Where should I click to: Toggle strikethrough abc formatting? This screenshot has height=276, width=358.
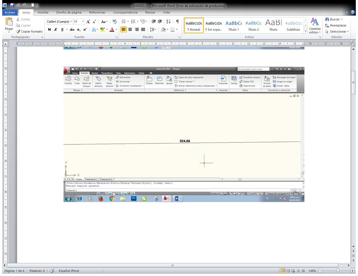pyautogui.click(x=72, y=30)
